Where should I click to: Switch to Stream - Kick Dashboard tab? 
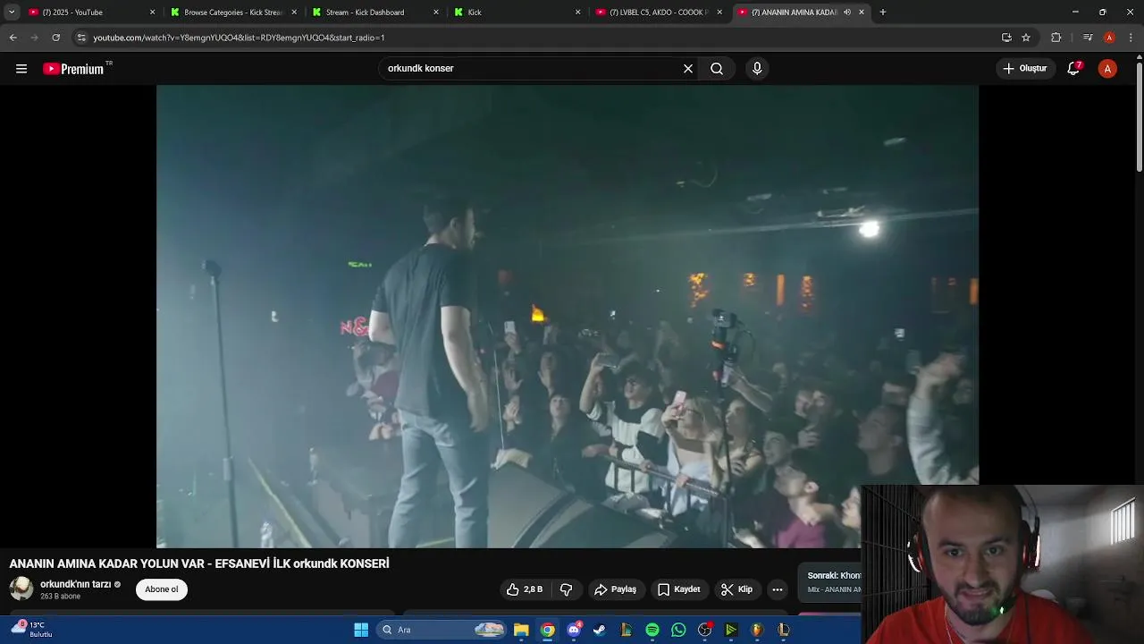[x=374, y=13]
